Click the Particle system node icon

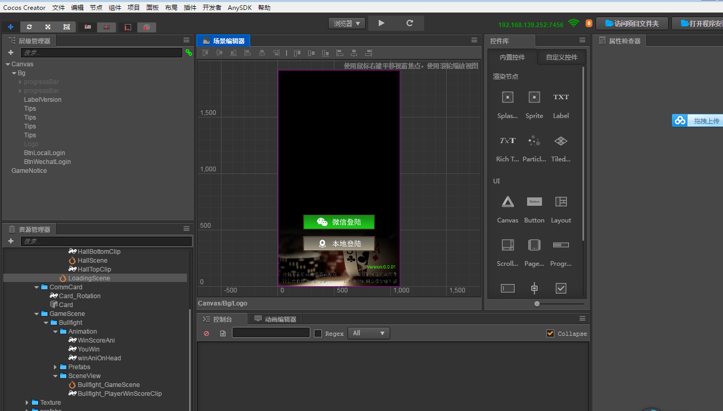coord(534,141)
